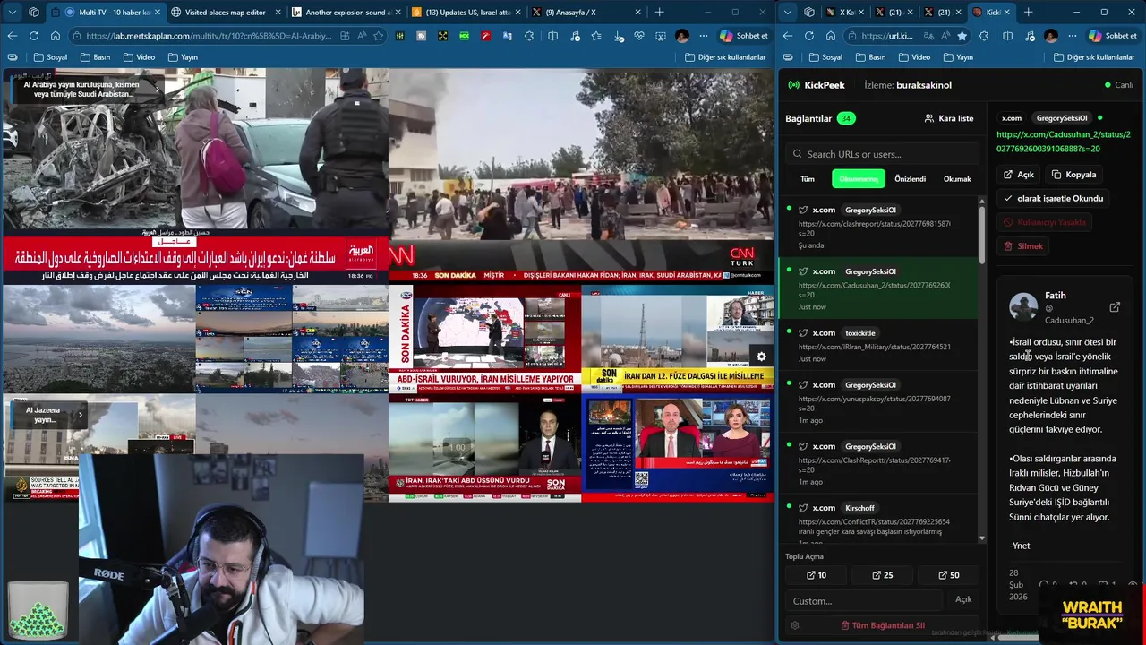Viewport: 1146px width, 645px height.
Task: Click the Kopyala copy button
Action: tap(1073, 175)
